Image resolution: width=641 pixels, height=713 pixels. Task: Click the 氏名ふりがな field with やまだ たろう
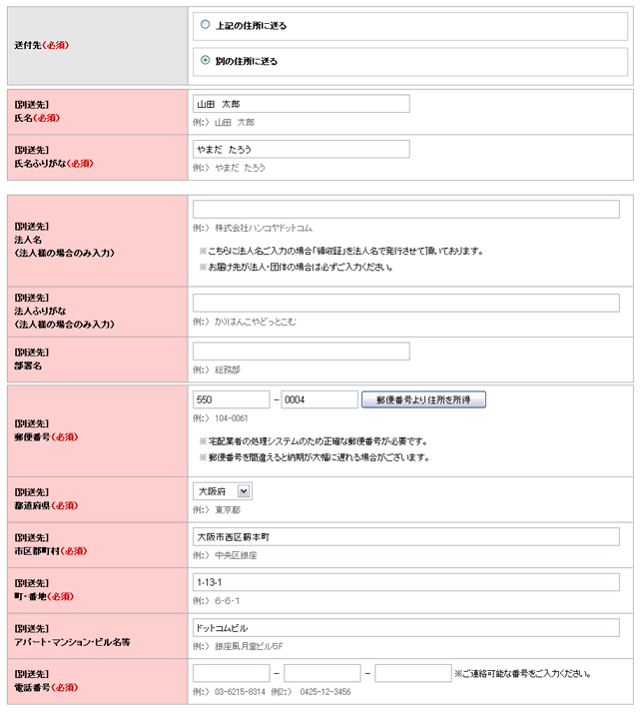coord(301,149)
